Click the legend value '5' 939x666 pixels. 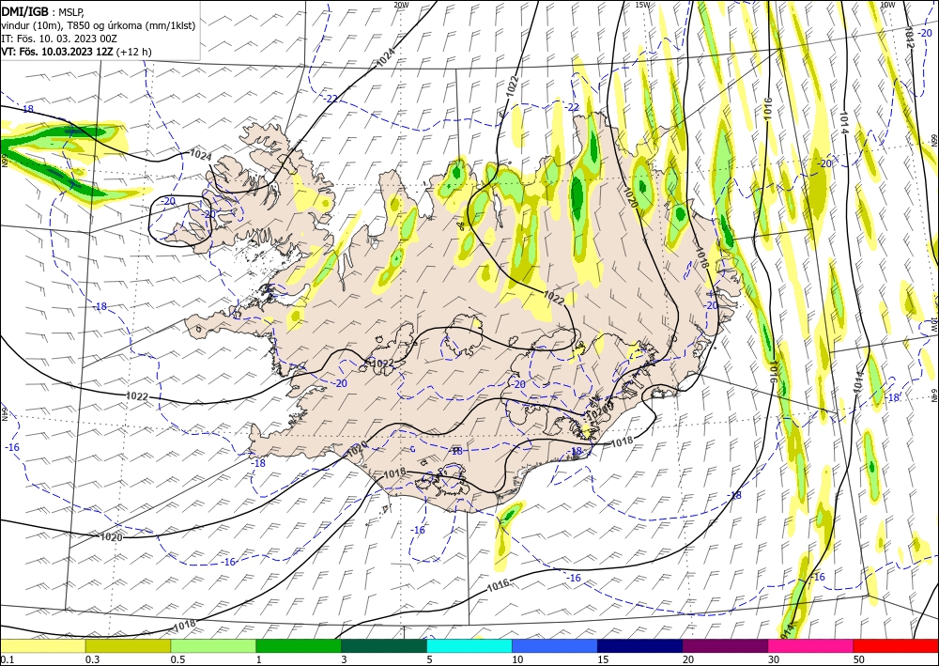pos(430,659)
